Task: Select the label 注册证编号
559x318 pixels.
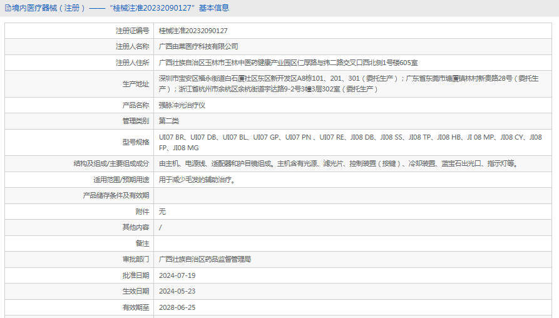Action: coord(132,31)
